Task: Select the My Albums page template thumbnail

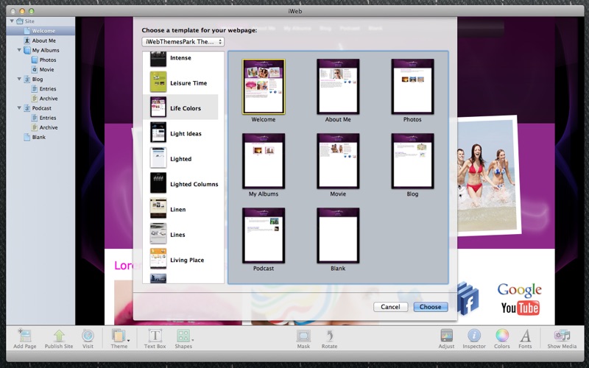Action: click(x=264, y=161)
